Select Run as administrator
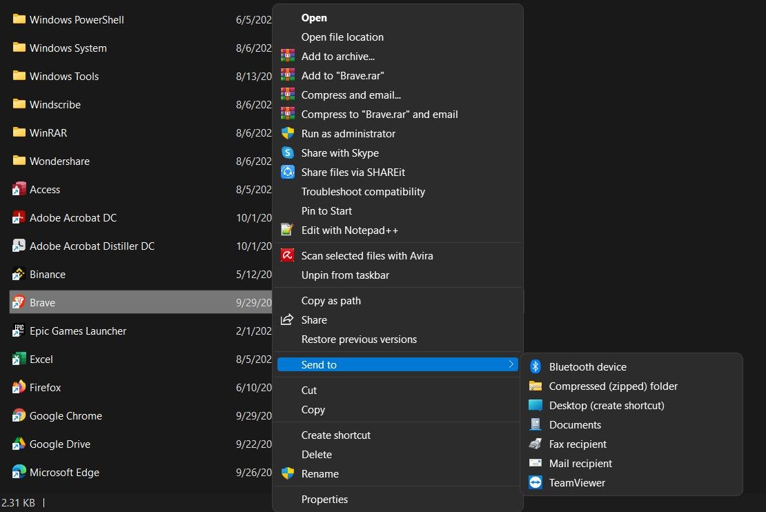Image resolution: width=766 pixels, height=512 pixels. [348, 134]
